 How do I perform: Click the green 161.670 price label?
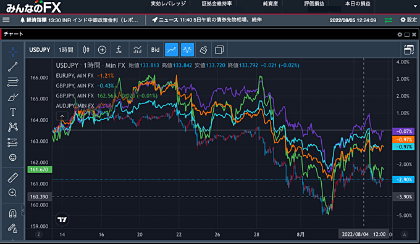pyautogui.click(x=40, y=169)
